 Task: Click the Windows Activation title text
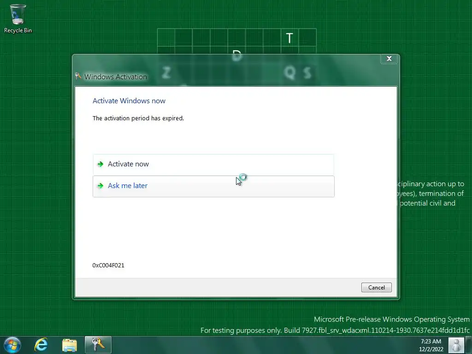(116, 77)
